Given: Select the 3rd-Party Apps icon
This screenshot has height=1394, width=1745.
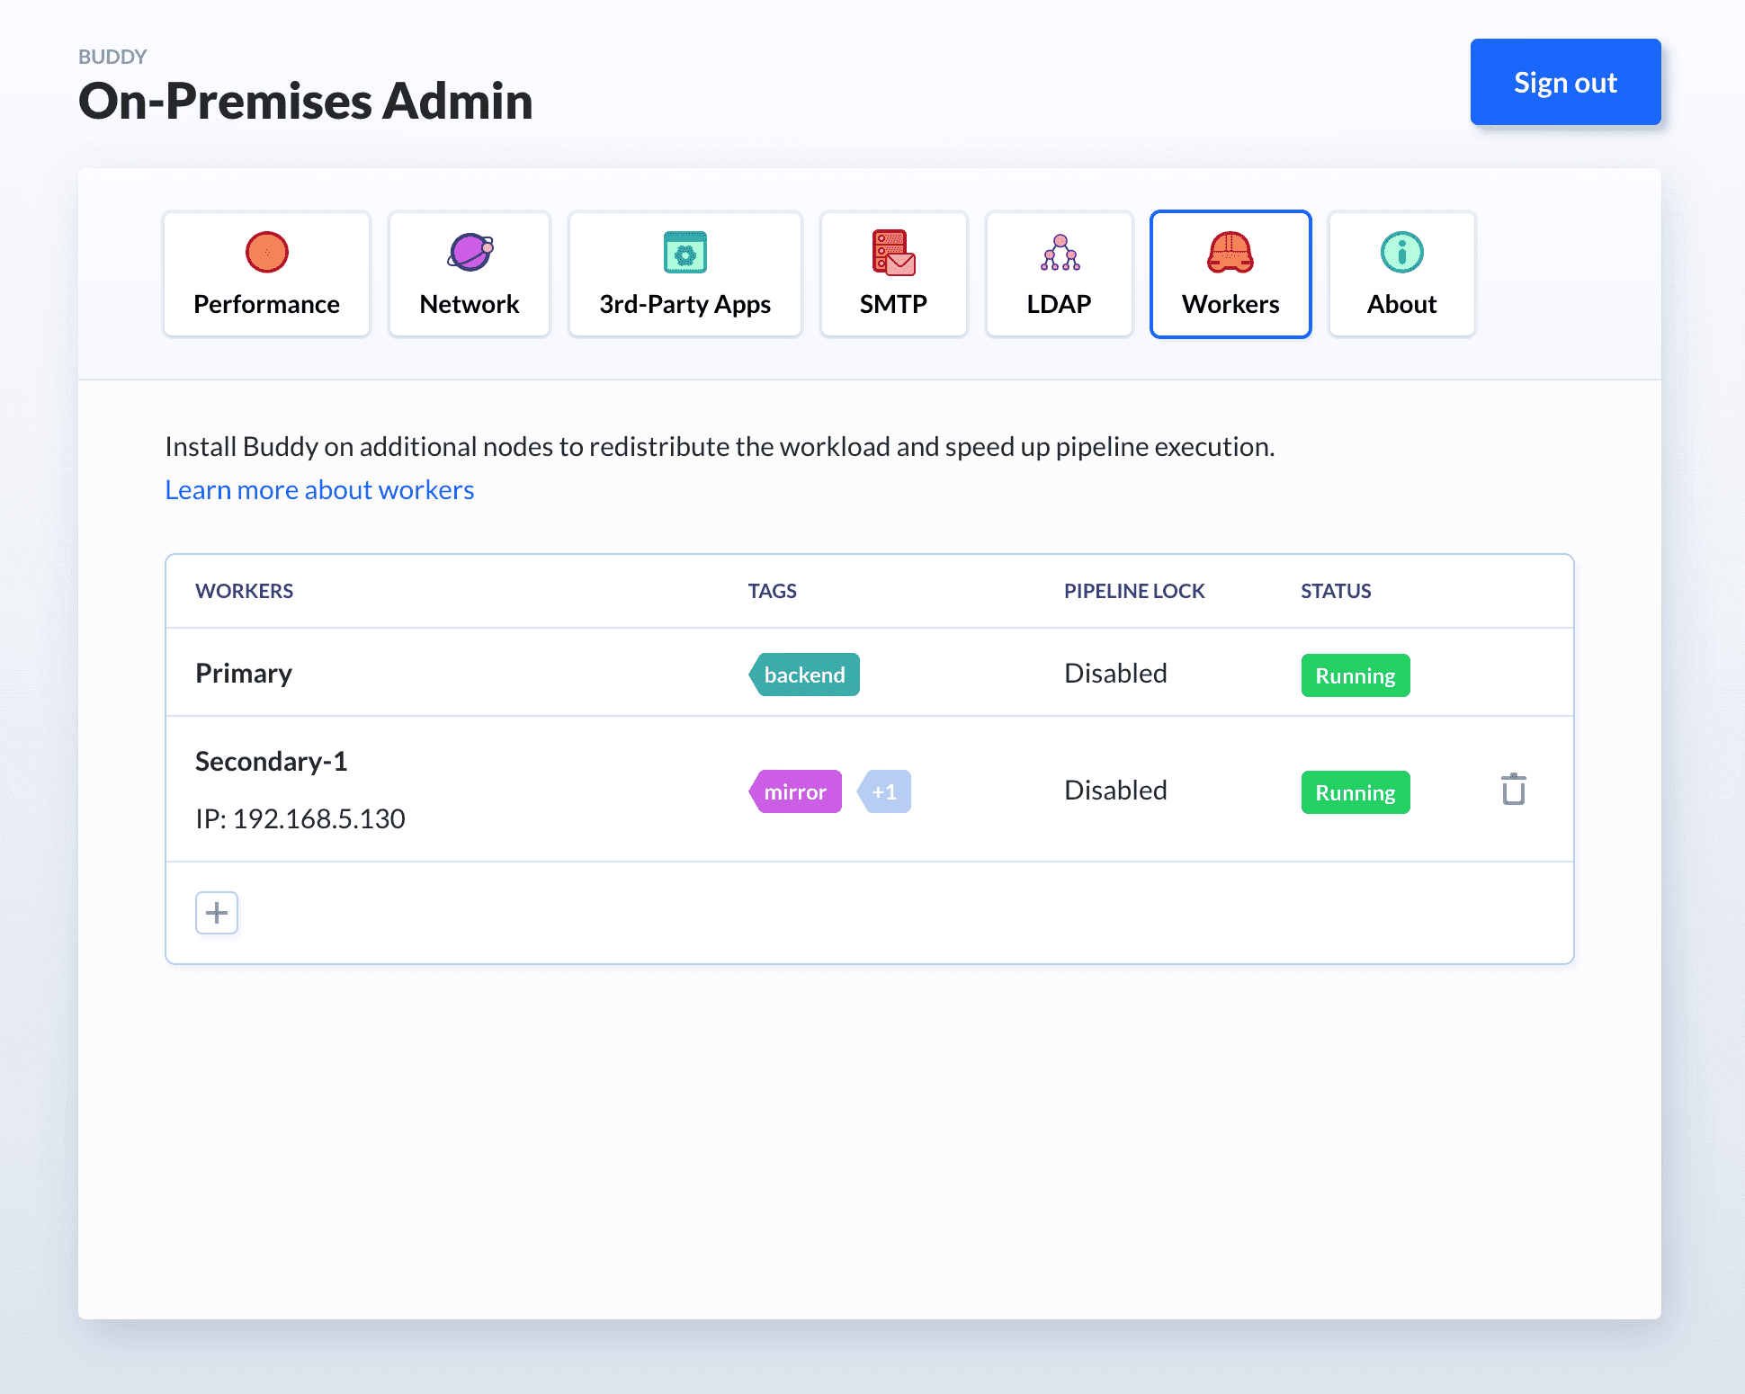Looking at the screenshot, I should [685, 254].
